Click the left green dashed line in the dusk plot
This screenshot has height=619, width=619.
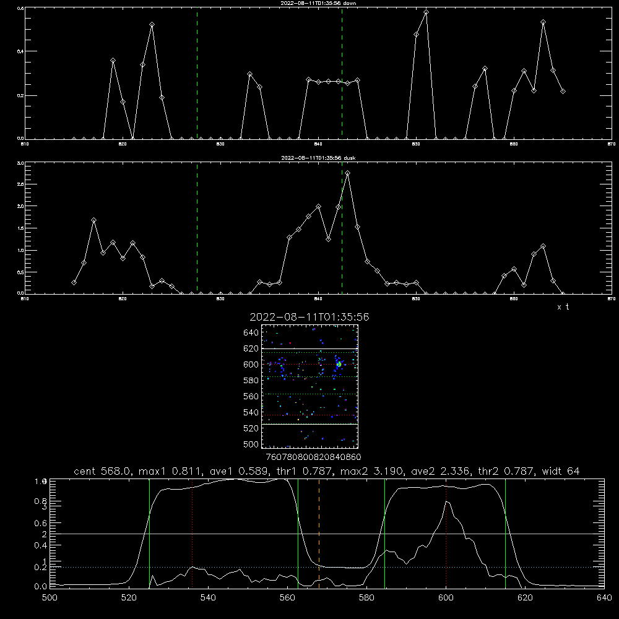click(x=197, y=228)
